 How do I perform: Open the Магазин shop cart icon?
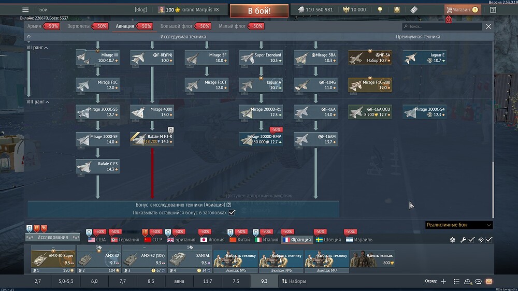[x=450, y=10]
